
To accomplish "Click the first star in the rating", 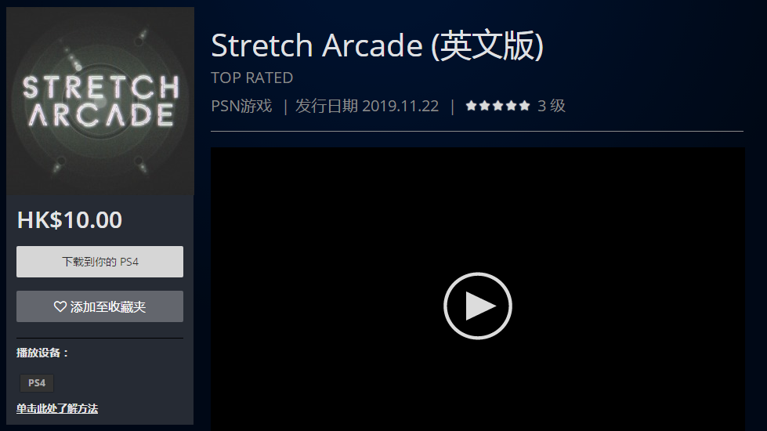I will (x=471, y=106).
